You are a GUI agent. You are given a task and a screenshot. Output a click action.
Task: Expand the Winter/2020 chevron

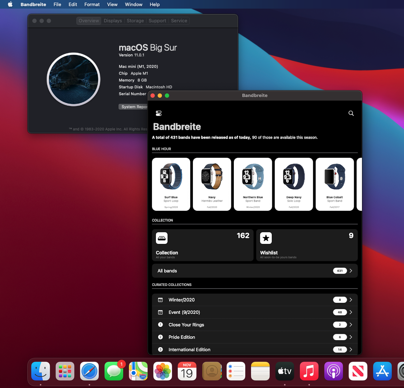click(x=350, y=300)
